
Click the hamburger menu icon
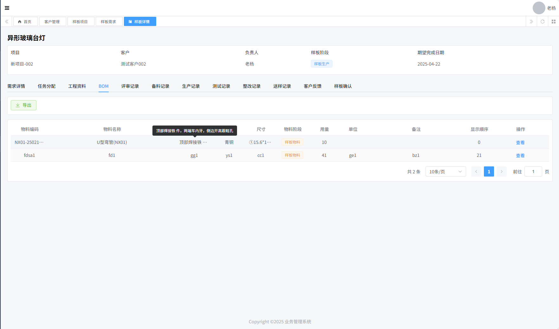[7, 8]
